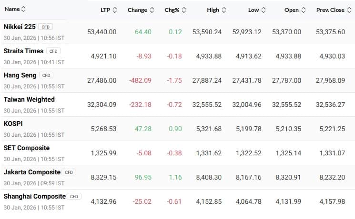The image size is (355, 219).
Task: Select Nikkei 225 change value 64.40
Action: 143,32
